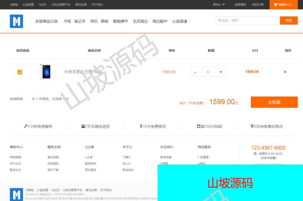Click 公益频道 in the top dark bar
Screen dimensions: 303x201
point(28,5)
